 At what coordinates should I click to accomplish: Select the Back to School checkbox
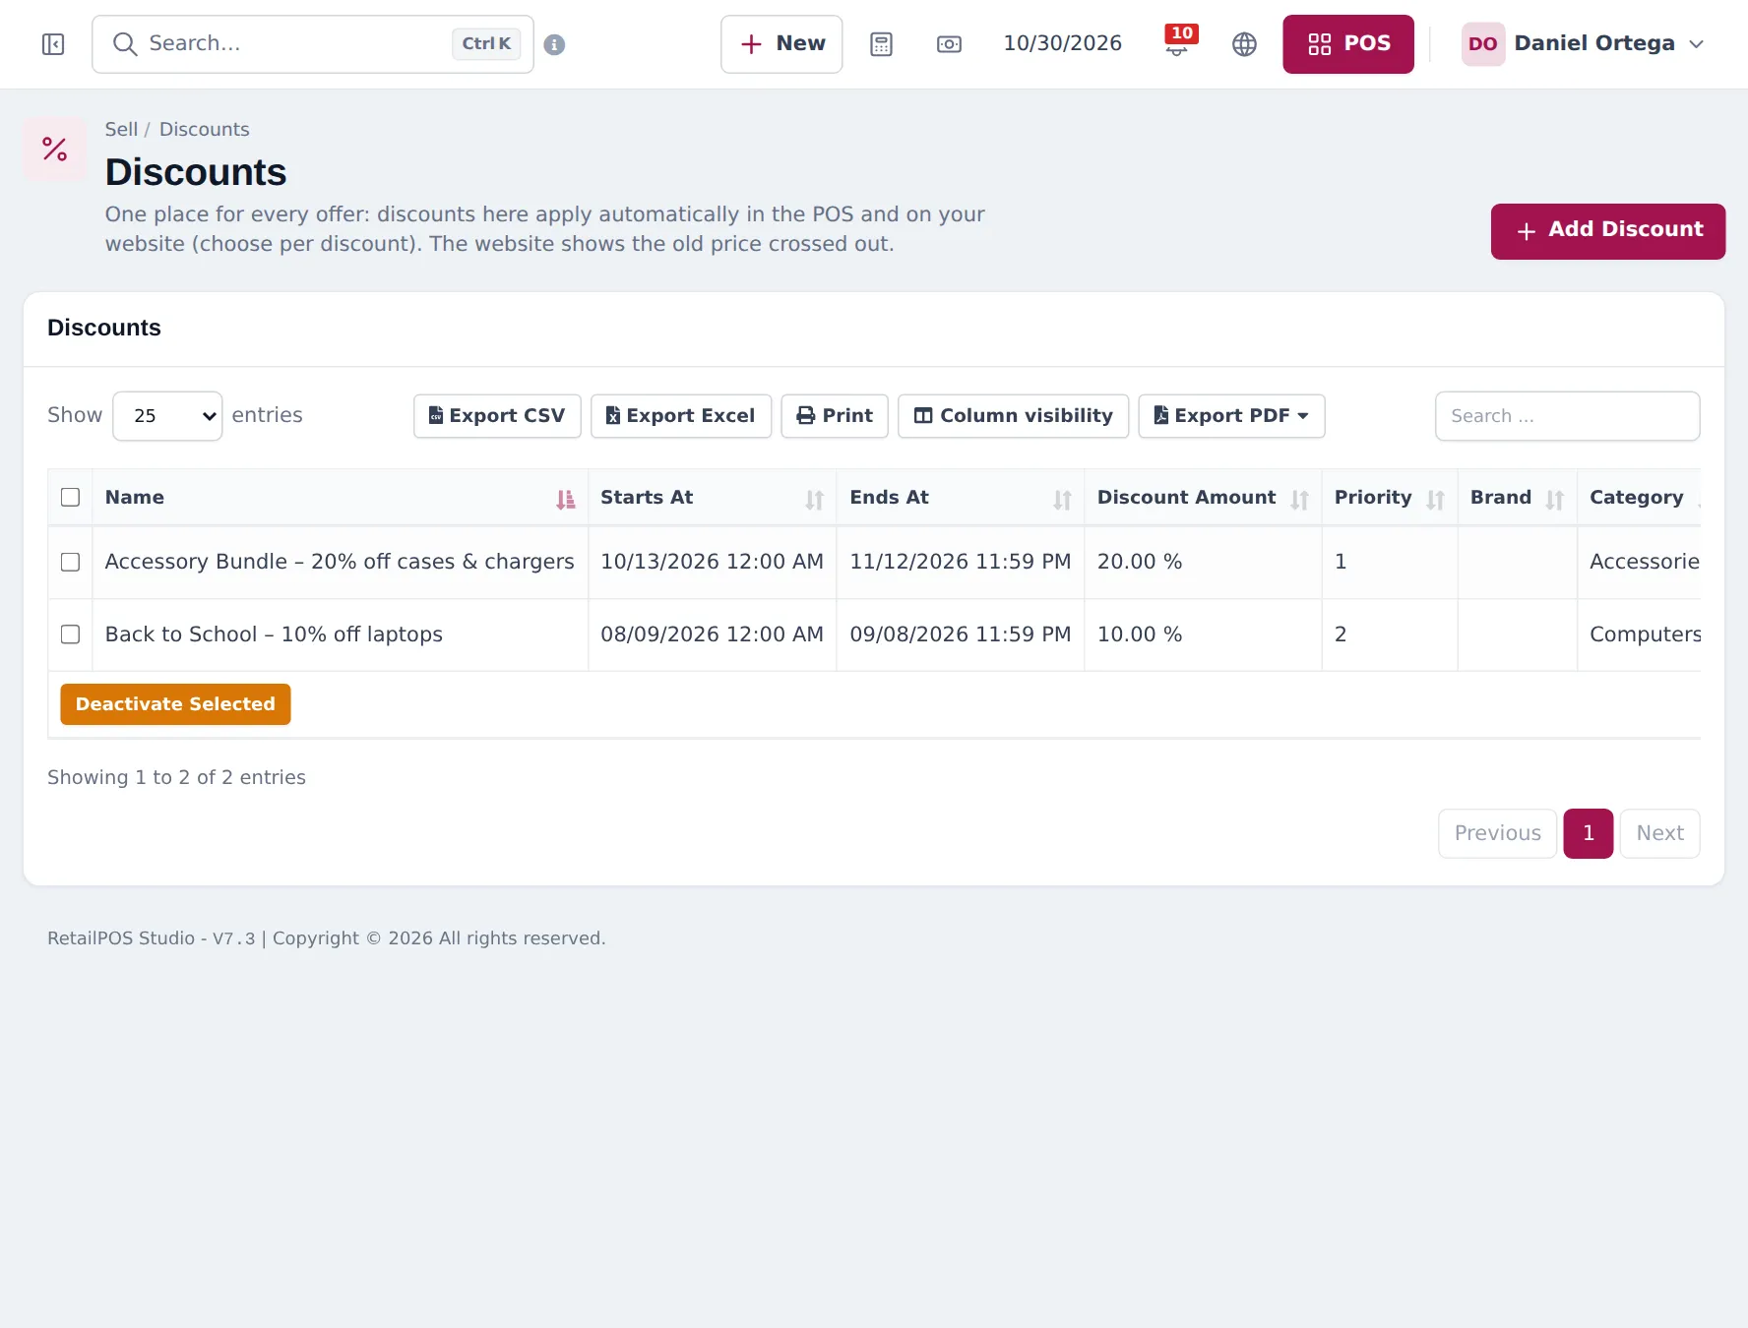70,634
